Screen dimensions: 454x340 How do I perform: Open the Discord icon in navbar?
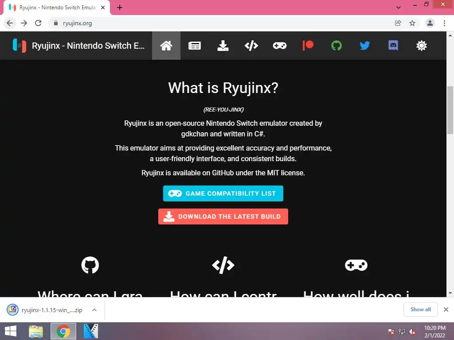point(393,46)
